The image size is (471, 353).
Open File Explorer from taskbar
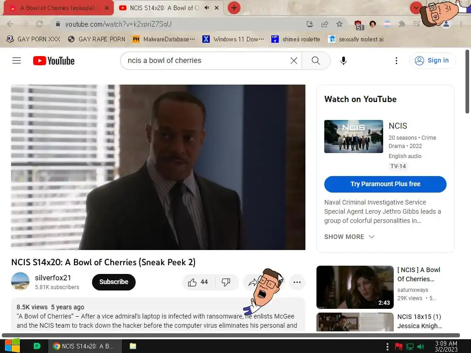[x=133, y=346]
